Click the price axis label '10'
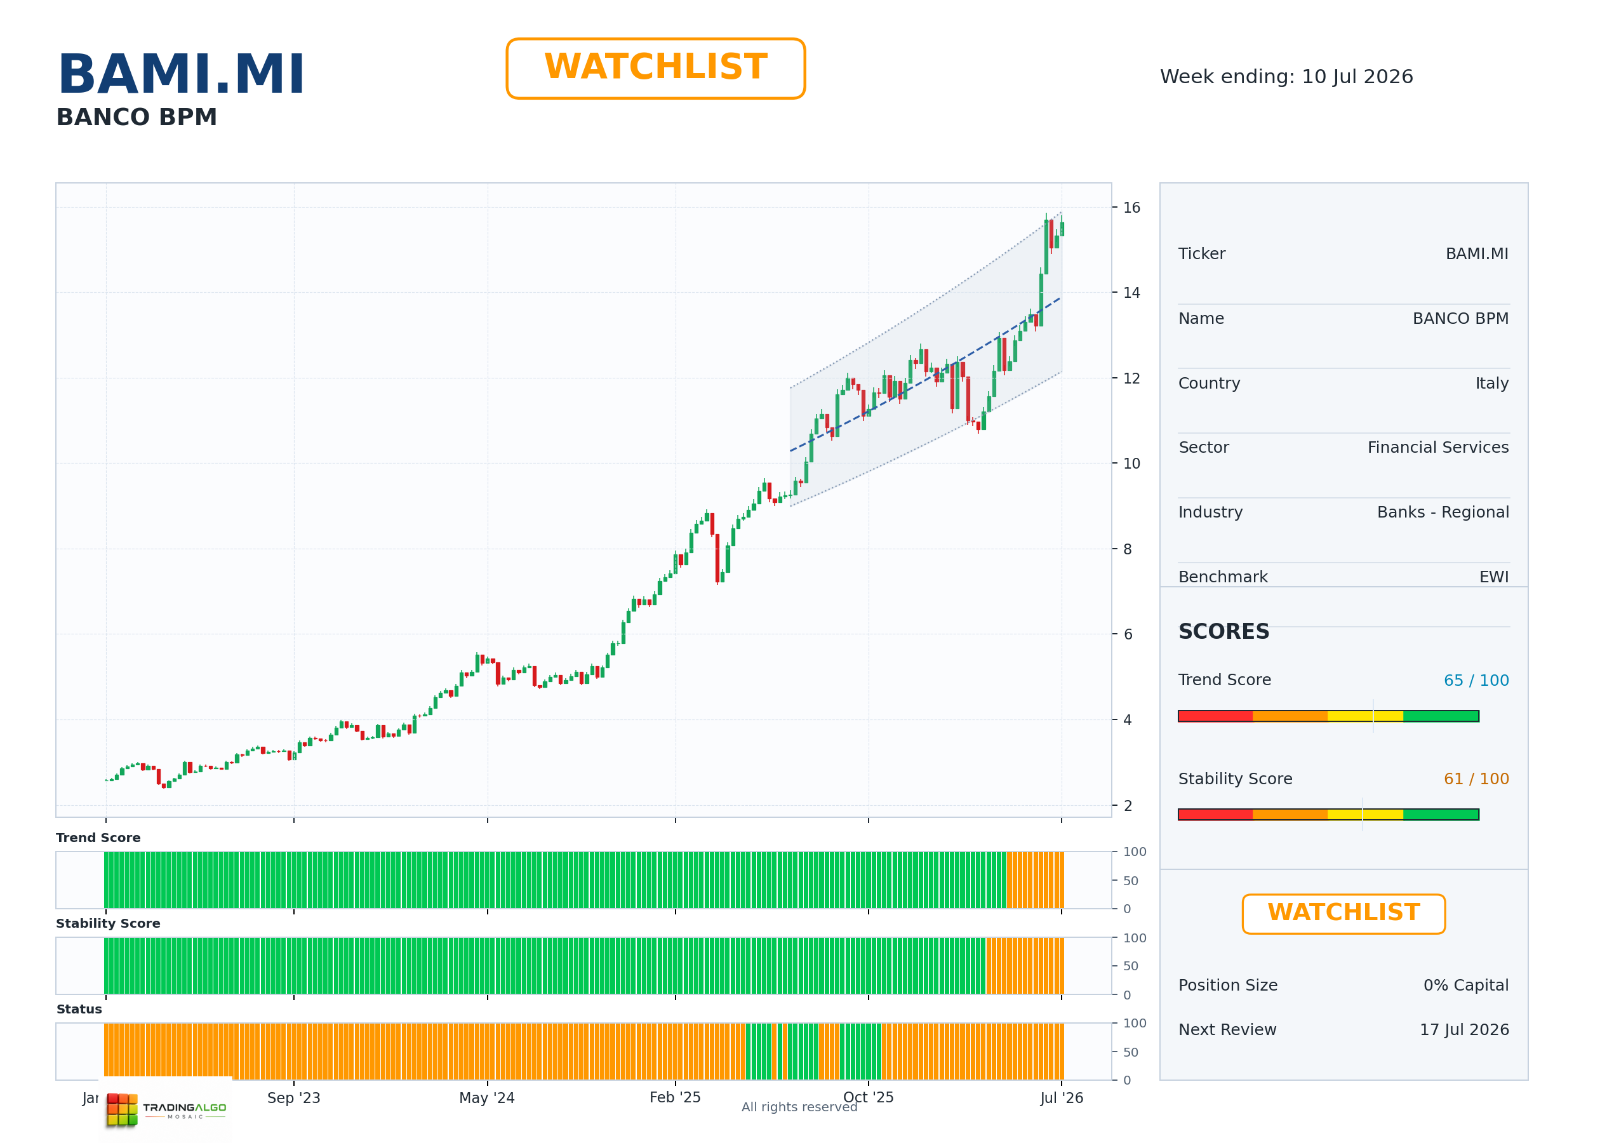The height and width of the screenshot is (1143, 1600). (x=1131, y=463)
